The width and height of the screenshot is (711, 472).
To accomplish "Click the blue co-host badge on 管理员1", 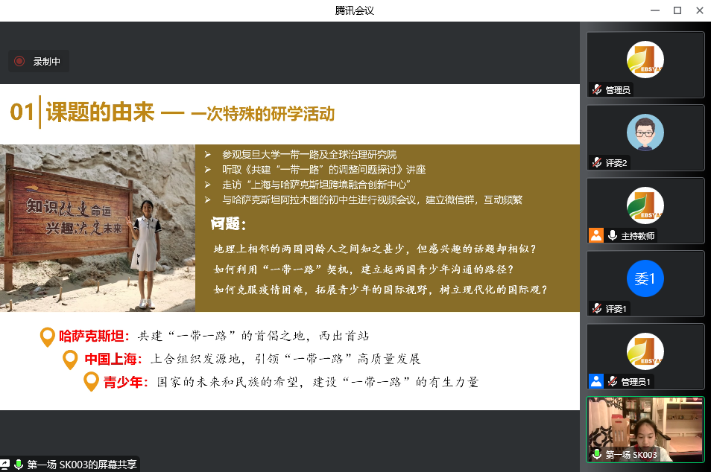I will click(595, 381).
